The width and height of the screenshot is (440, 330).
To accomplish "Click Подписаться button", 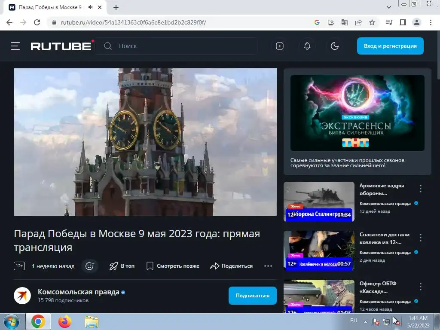I will point(253,296).
